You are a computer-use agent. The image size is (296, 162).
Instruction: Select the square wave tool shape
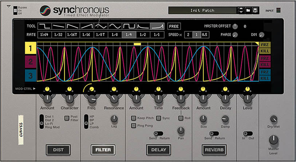pyautogui.click(x=129, y=27)
